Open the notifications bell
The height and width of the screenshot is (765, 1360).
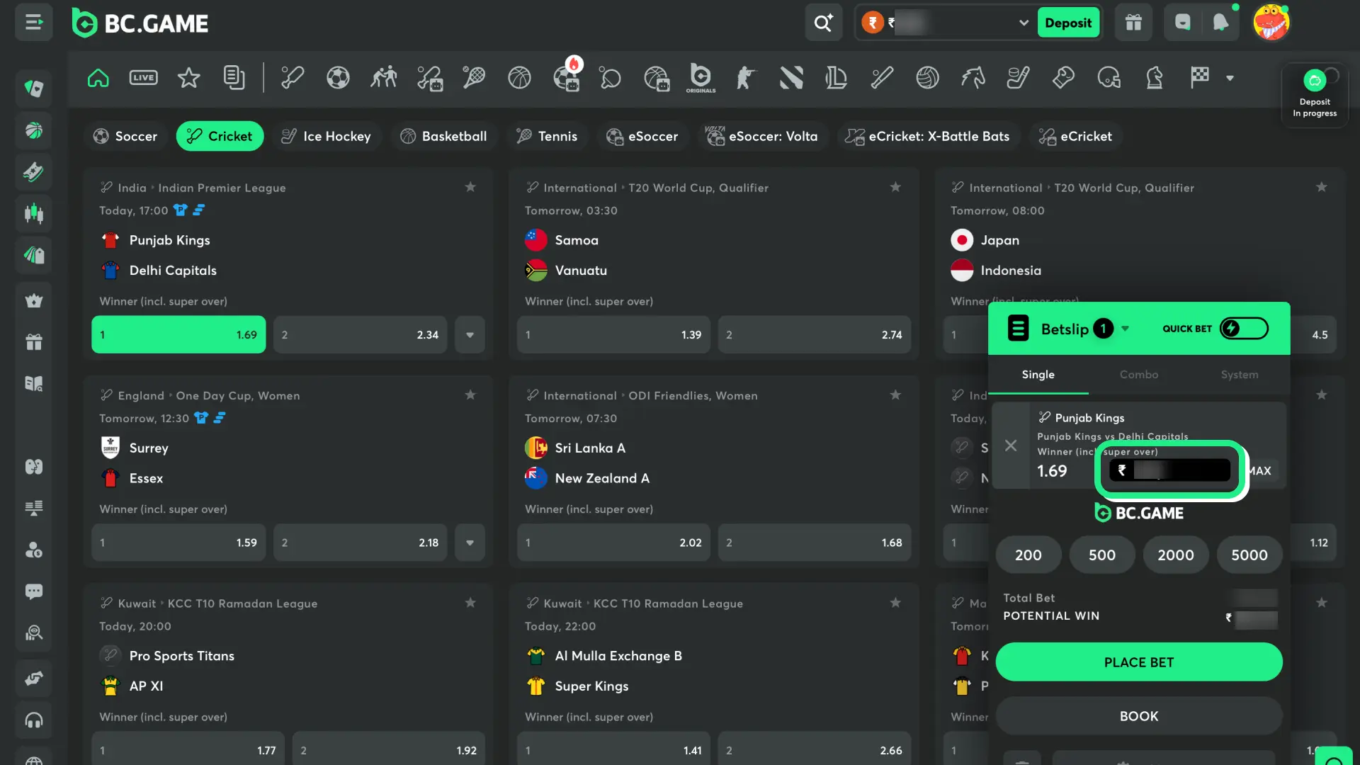[1221, 23]
